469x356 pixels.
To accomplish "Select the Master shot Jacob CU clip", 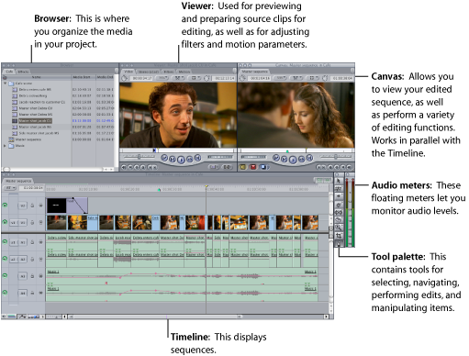I will tap(35, 121).
